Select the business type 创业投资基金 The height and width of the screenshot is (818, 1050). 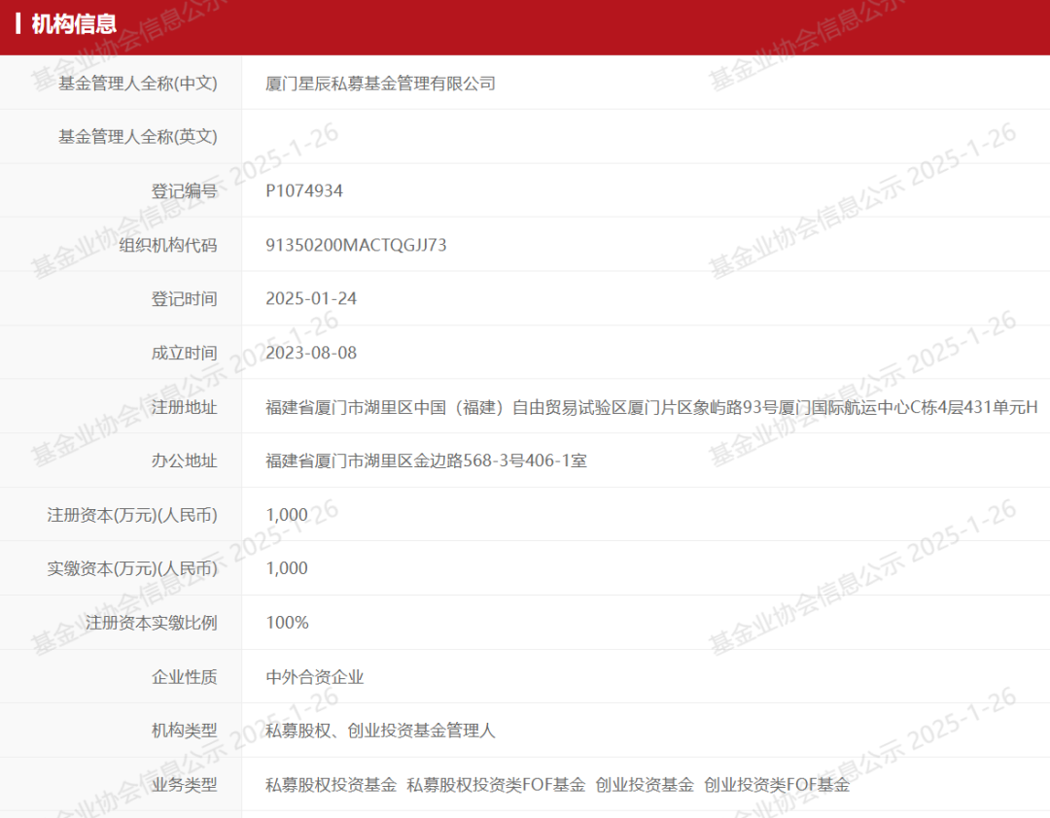645,785
